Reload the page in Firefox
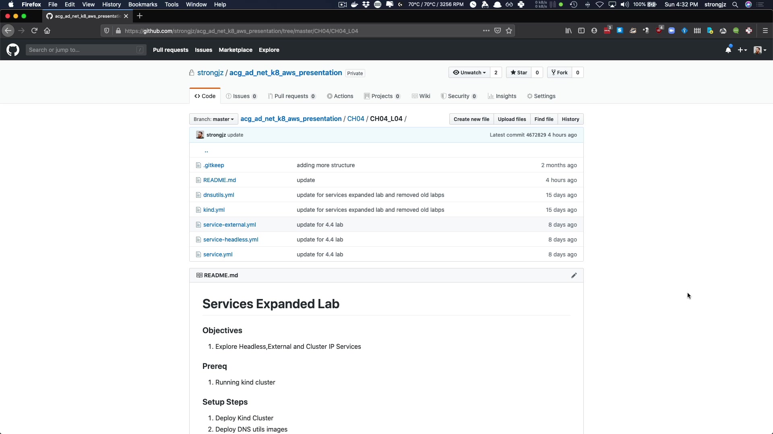 34,31
